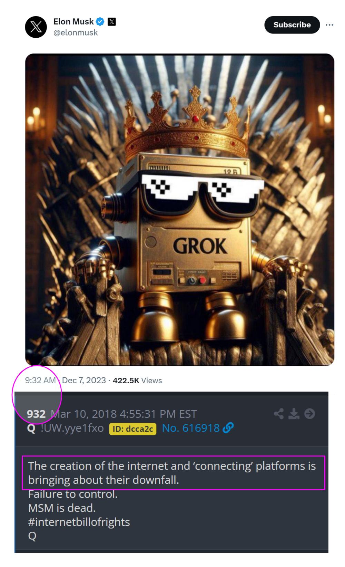345x567 pixels.
Task: Click the #internetbillofrights hashtag
Action: click(x=79, y=522)
